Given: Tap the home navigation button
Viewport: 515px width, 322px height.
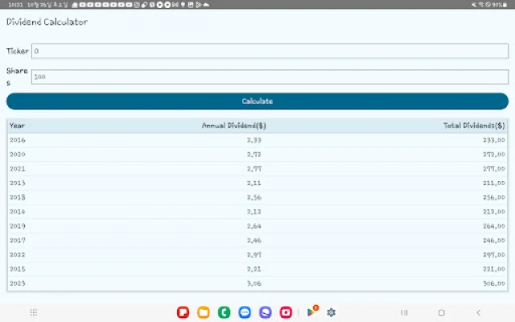Looking at the screenshot, I should [441, 312].
